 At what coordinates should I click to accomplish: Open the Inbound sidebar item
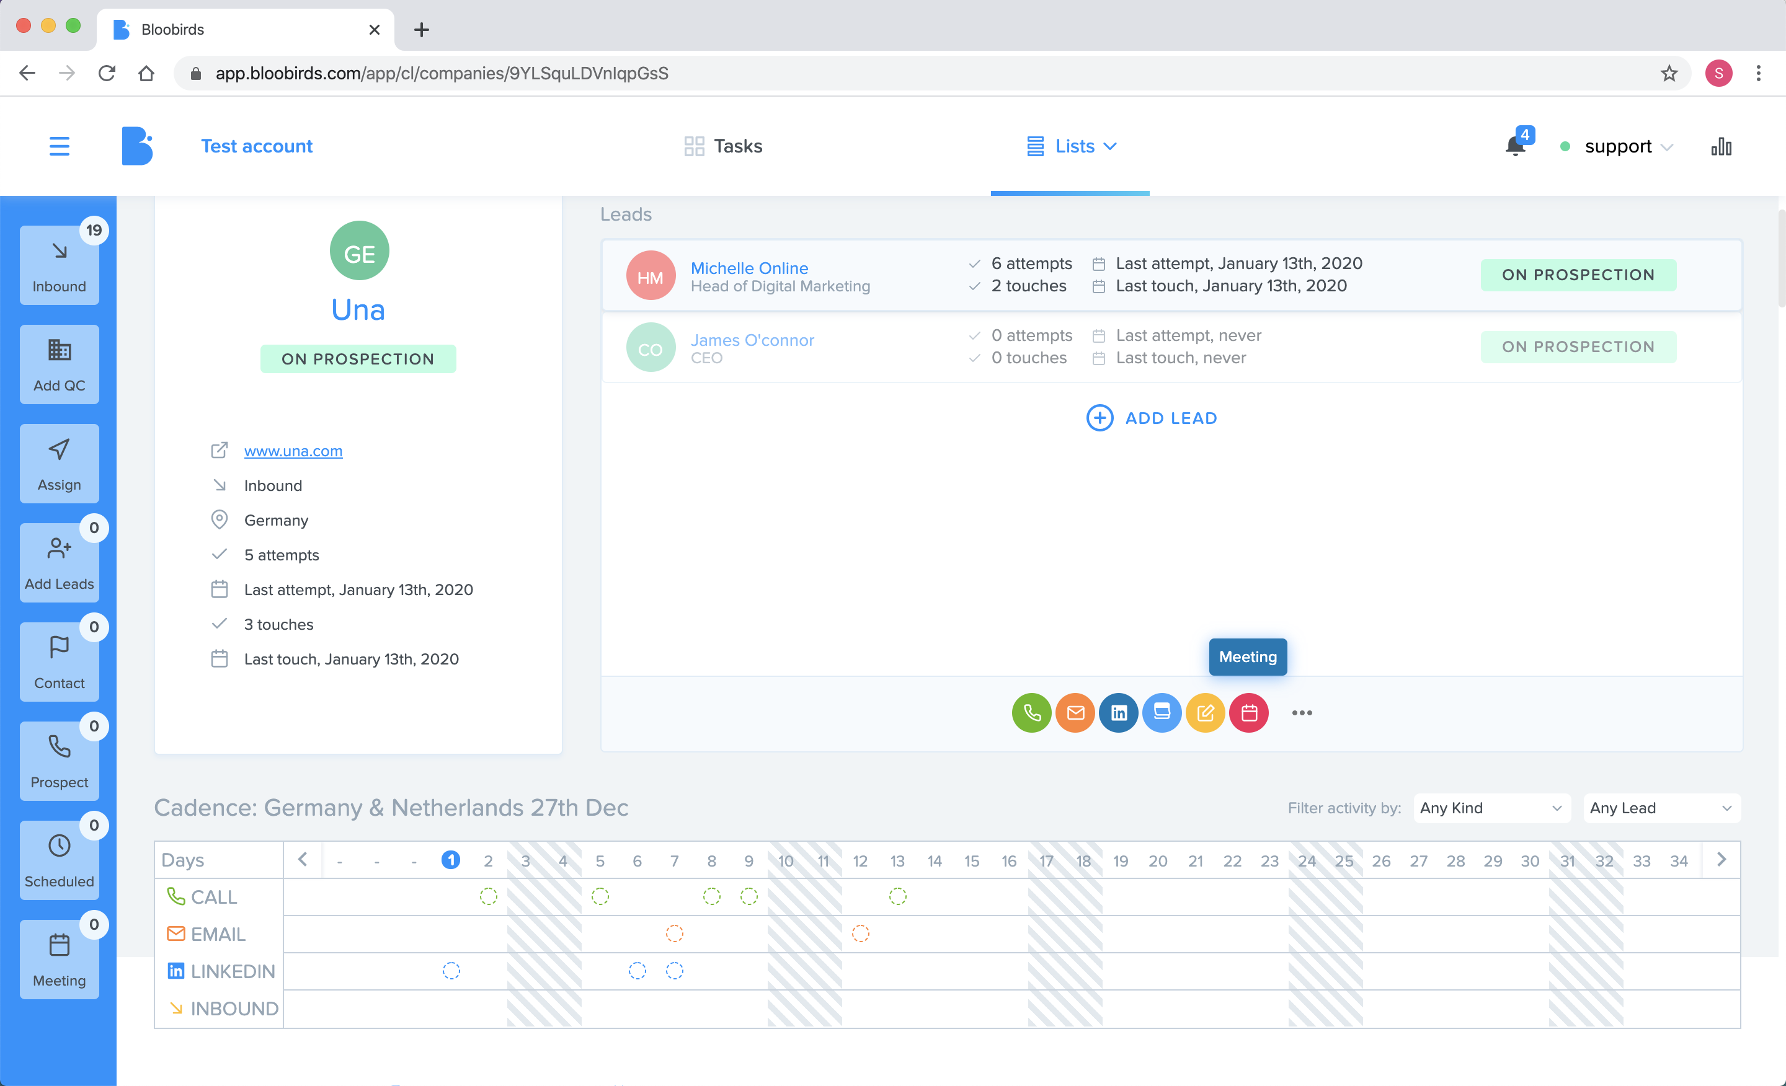point(60,265)
